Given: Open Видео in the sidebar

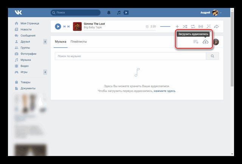Looking at the screenshot, I should pyautogui.click(x=25, y=66).
